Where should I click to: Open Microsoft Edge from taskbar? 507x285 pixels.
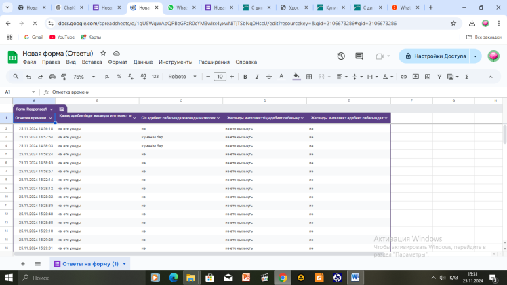tap(174, 278)
